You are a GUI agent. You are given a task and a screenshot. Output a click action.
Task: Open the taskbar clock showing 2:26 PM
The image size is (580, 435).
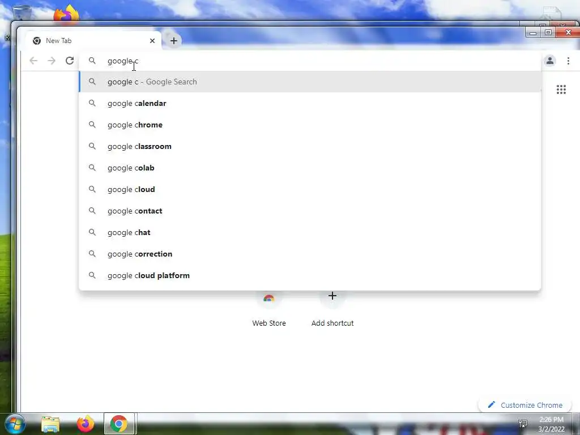551,424
